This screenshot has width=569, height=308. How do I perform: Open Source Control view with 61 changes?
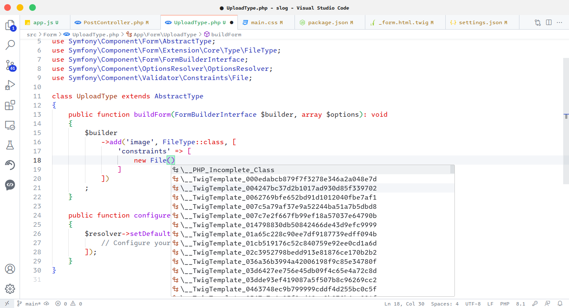(10, 65)
